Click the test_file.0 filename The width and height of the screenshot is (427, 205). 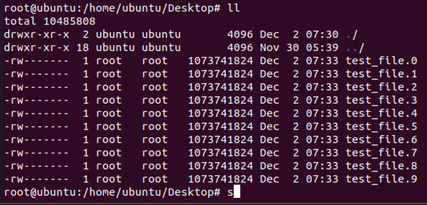[x=382, y=61]
